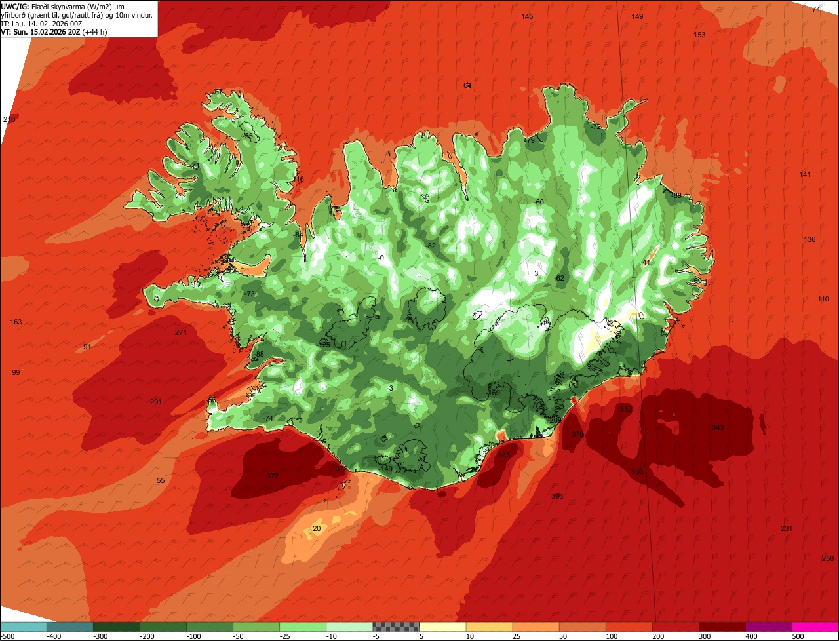This screenshot has width=839, height=641.
Task: Select the "91" value west of Iceland
Action: (x=87, y=347)
